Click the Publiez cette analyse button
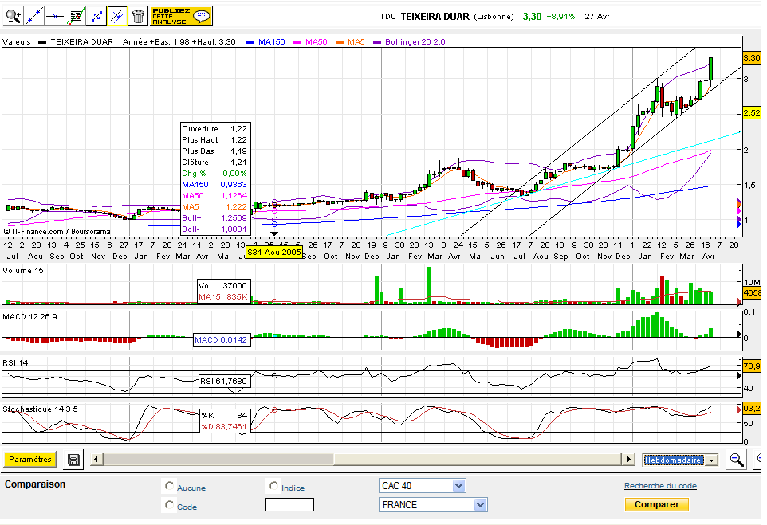Screen dimensions: 767x525 coord(181,15)
